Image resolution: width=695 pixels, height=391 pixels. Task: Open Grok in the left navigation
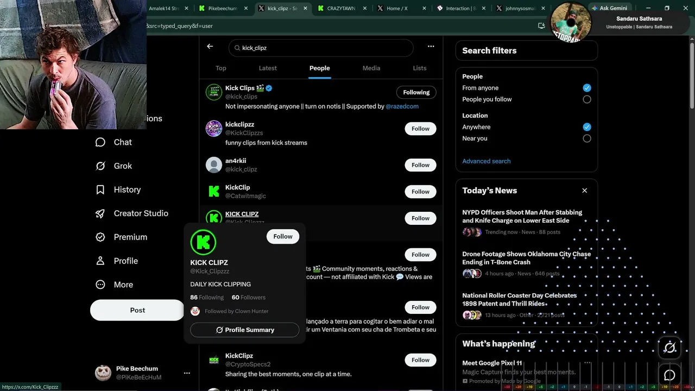(113, 166)
